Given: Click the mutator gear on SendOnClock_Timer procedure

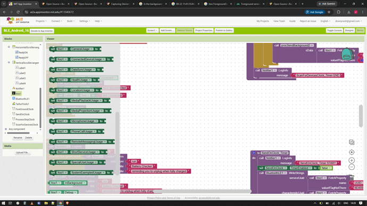Looking at the screenshot, I should click(254, 153).
